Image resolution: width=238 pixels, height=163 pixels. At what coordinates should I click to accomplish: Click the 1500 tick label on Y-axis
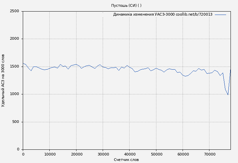click(x=14, y=67)
